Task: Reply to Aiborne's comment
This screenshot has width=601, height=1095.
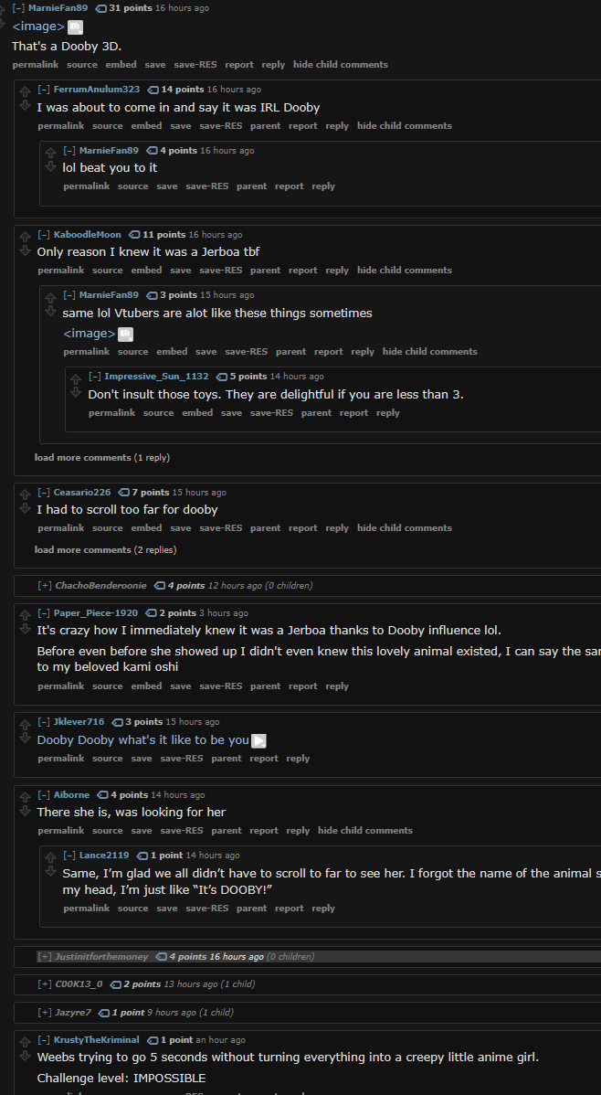Action: (x=298, y=830)
